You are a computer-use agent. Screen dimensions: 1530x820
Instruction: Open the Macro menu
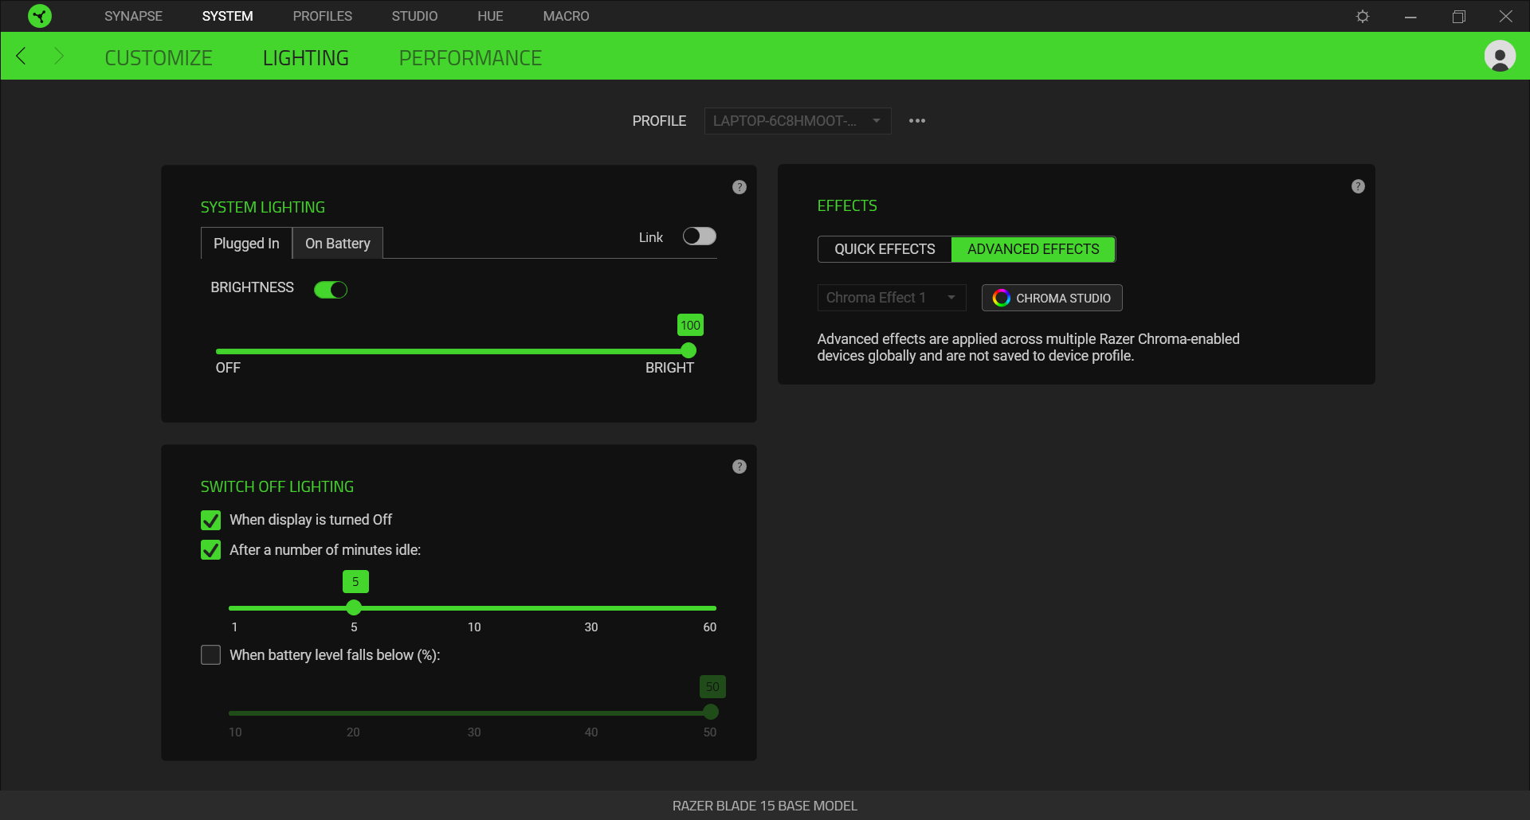(566, 16)
